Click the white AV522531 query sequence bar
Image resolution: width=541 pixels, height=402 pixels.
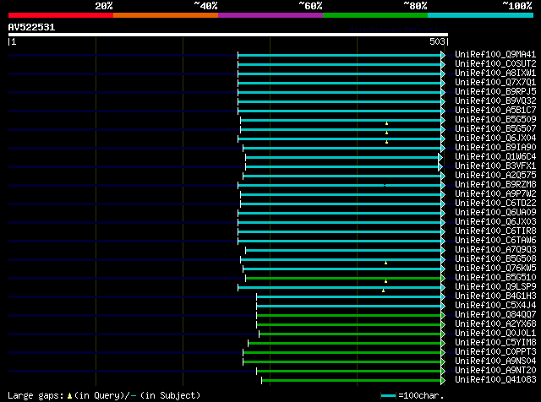(x=228, y=35)
